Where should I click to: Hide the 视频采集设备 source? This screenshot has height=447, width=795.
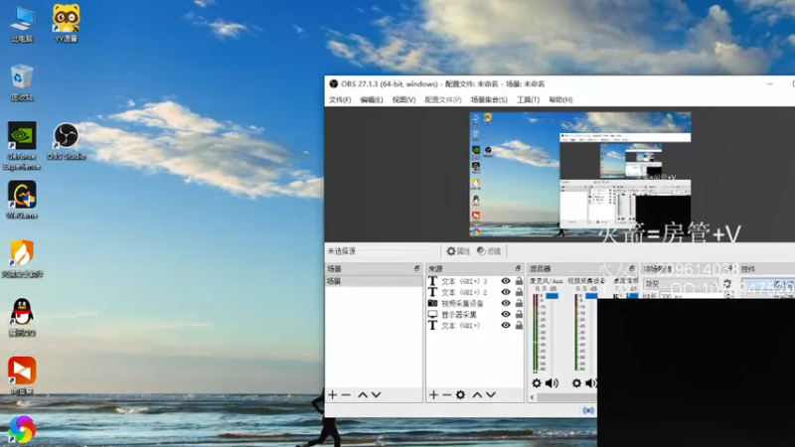coord(506,303)
